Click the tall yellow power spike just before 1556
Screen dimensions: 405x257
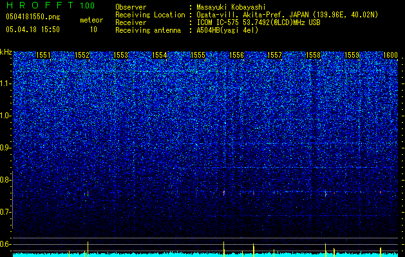coord(223,249)
